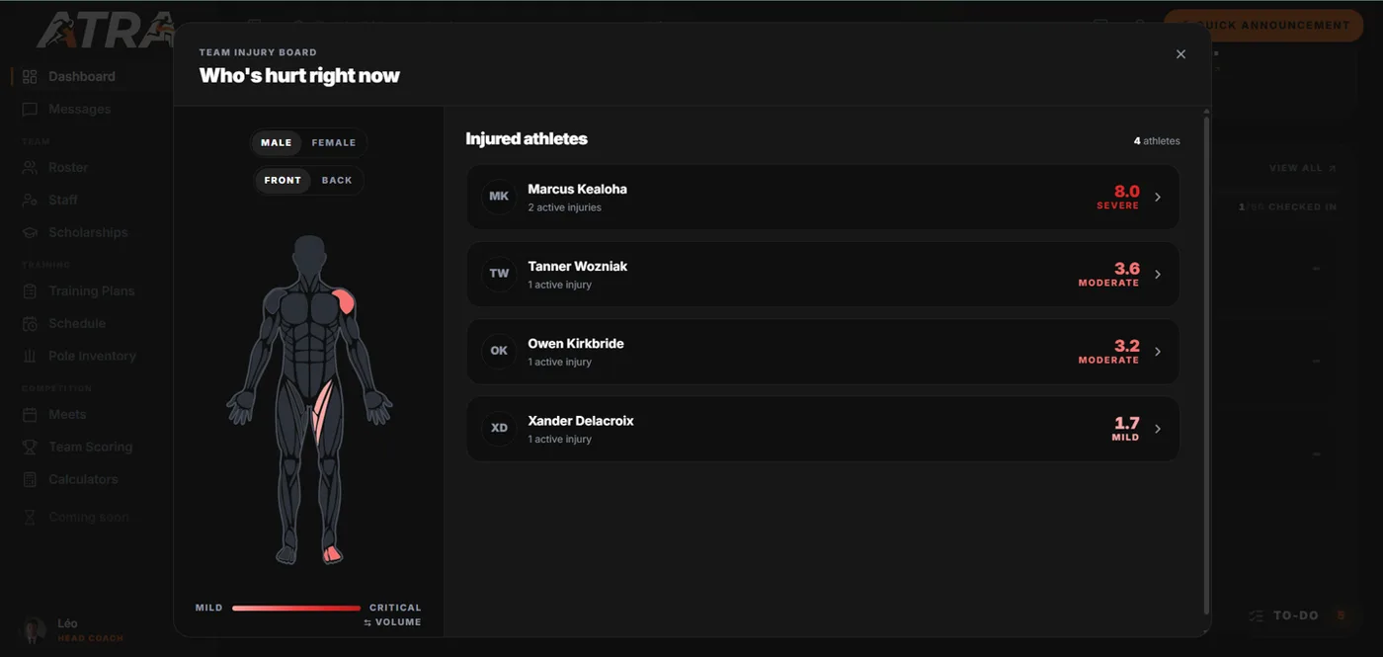Expand Marcus Kealoha's injury details chevron
This screenshot has height=657, width=1383.
click(x=1158, y=198)
